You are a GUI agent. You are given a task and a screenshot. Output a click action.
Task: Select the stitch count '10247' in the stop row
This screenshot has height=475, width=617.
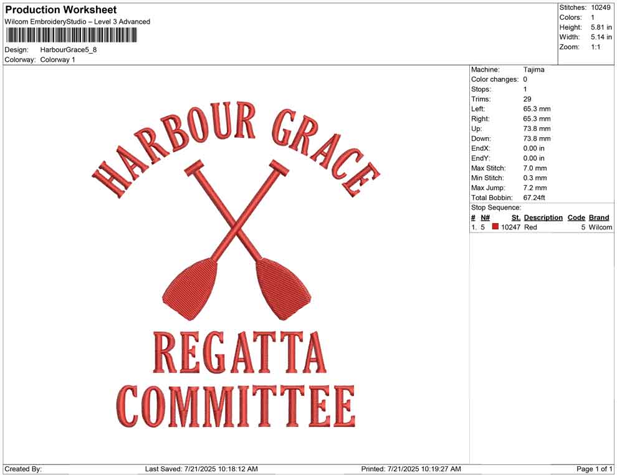[x=511, y=227]
